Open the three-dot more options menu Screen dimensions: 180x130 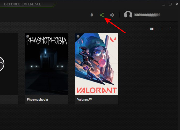tap(170, 29)
